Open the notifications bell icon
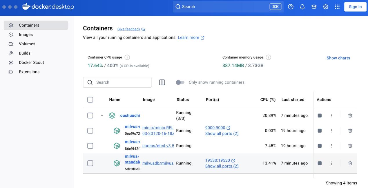Screen dimensions: 368x188 pyautogui.click(x=302, y=7)
